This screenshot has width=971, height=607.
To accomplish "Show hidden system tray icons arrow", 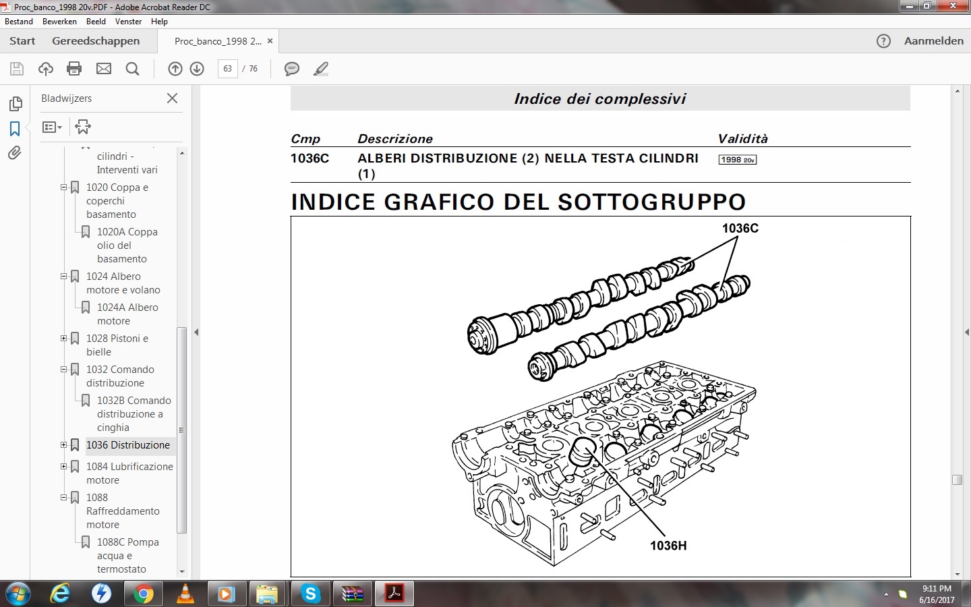I will tap(886, 594).
